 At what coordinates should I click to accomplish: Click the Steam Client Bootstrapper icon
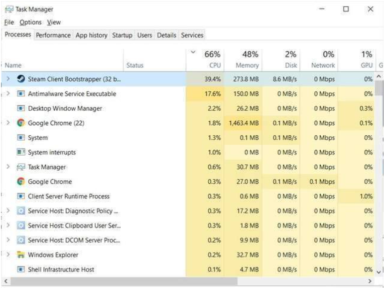21,79
